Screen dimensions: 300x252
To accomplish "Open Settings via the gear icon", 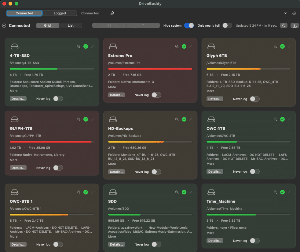I will (x=294, y=13).
